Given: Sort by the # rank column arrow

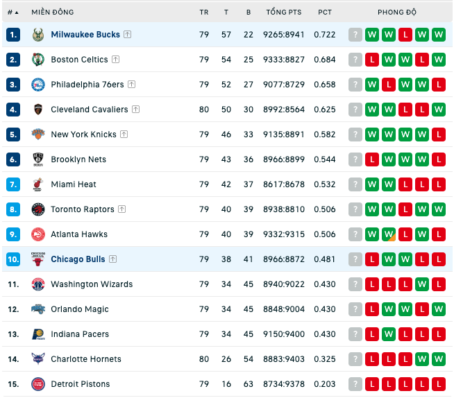Looking at the screenshot, I should (13, 12).
